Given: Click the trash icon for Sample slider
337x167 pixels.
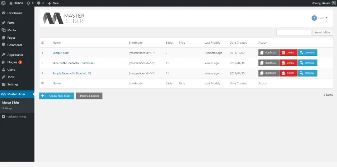Looking at the screenshot, I should point(283,53).
